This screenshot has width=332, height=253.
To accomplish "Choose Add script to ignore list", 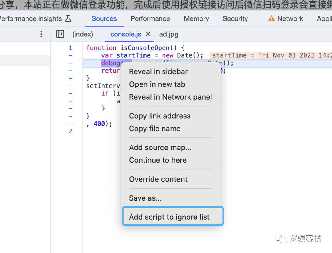I will point(169,217).
